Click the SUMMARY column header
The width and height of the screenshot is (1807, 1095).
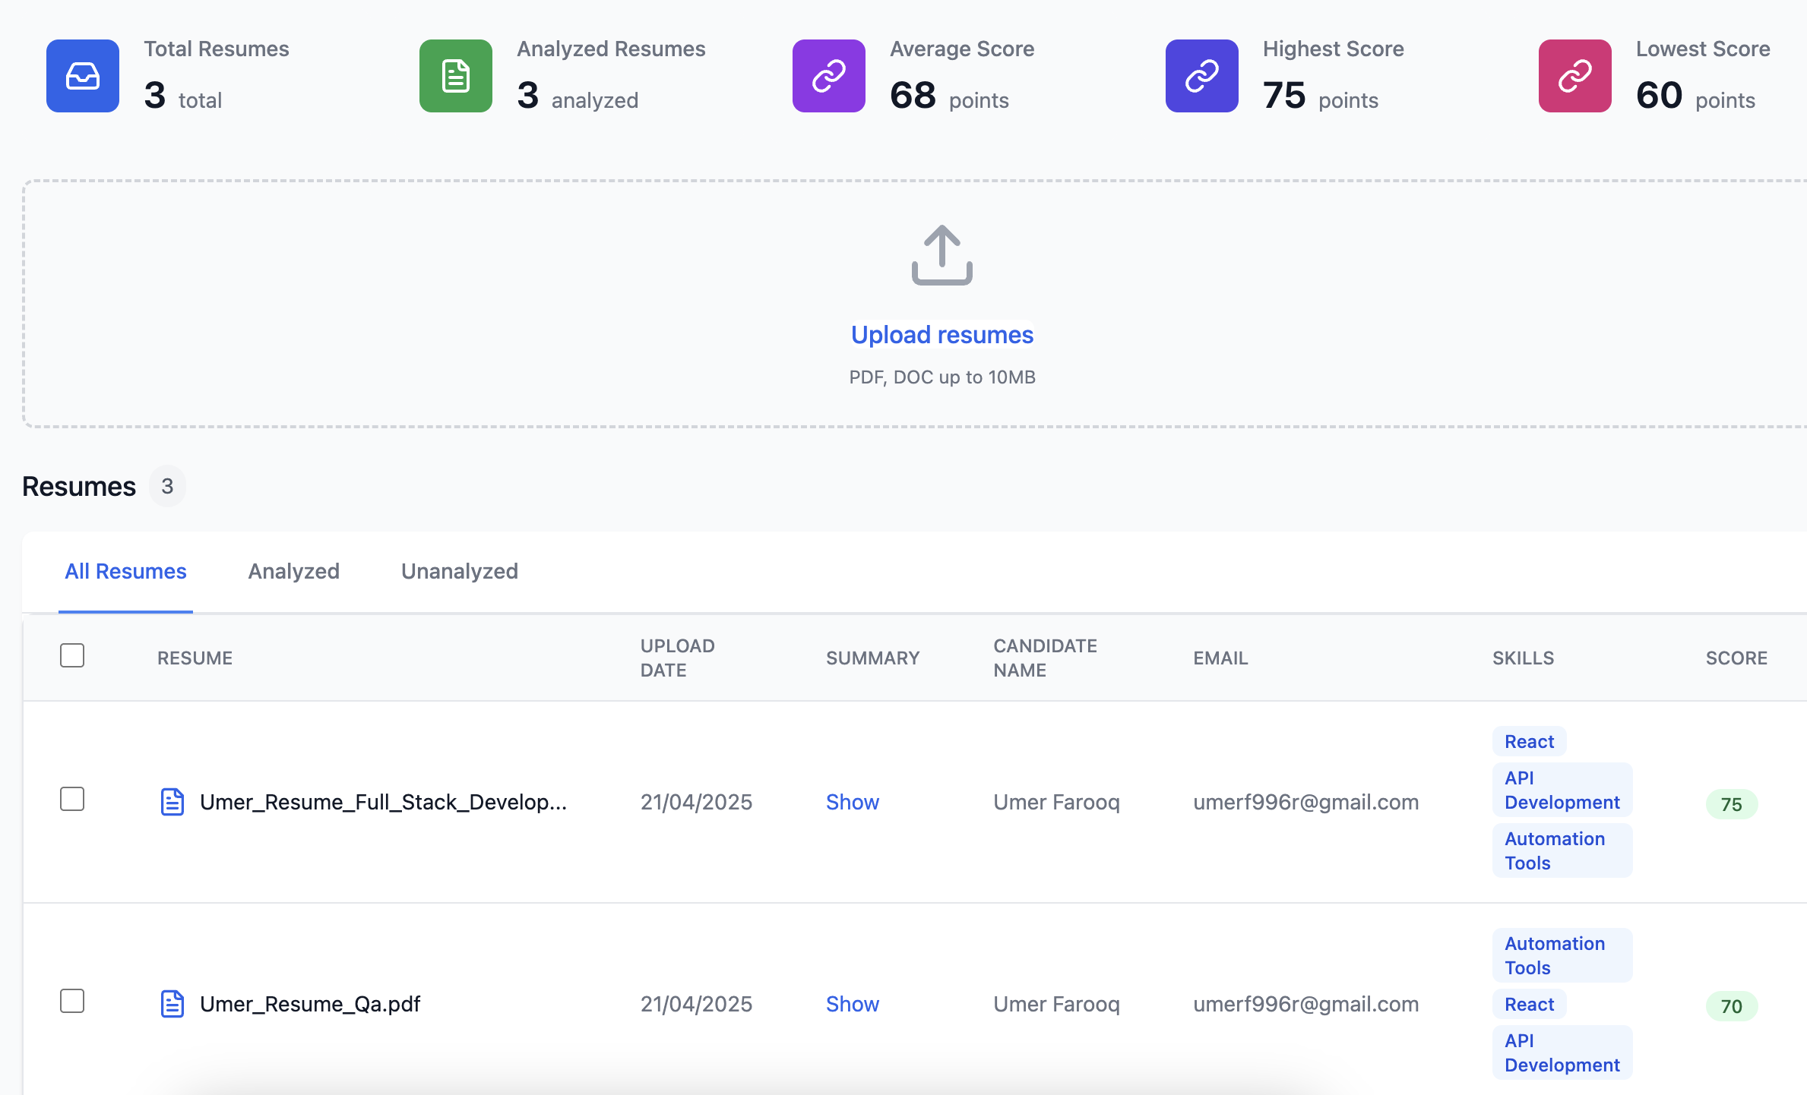click(x=873, y=658)
